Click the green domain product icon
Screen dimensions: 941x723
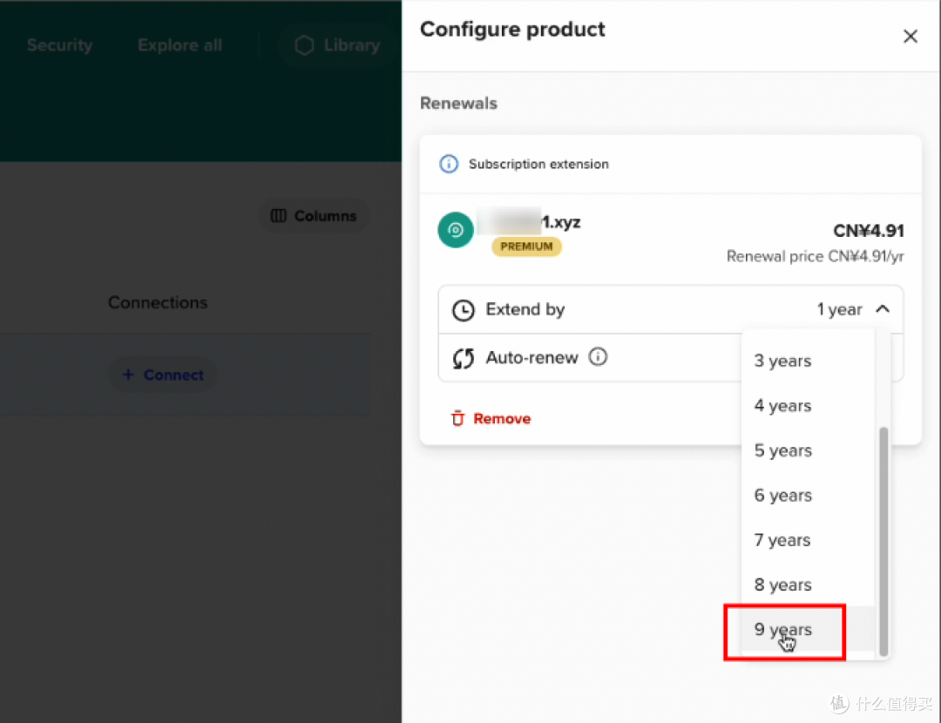click(455, 230)
